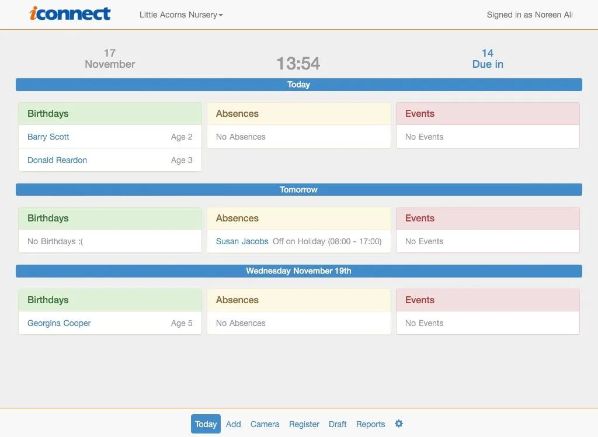Click the settings gear icon
Viewport: 598px width, 437px height.
tap(399, 424)
